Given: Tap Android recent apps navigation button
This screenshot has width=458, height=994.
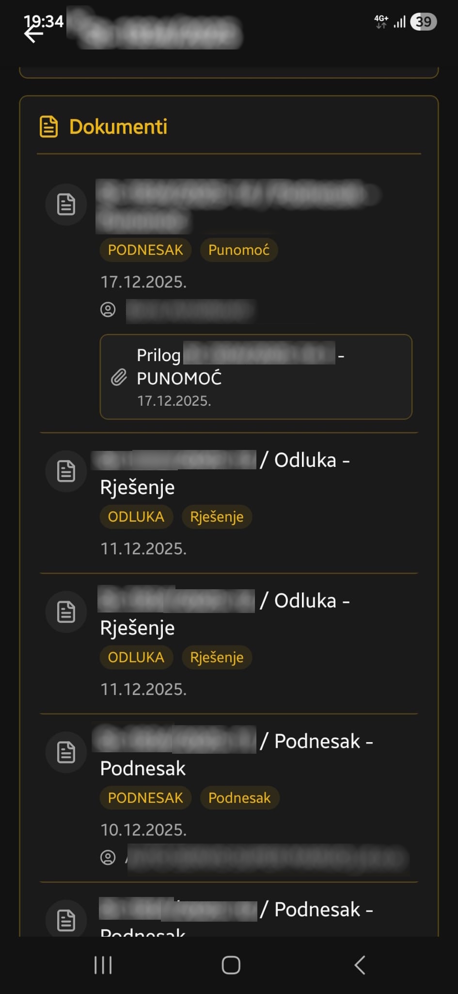Looking at the screenshot, I should click(x=103, y=965).
